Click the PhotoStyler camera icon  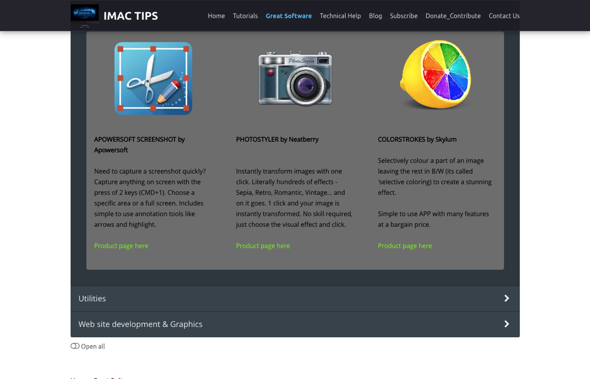(295, 78)
